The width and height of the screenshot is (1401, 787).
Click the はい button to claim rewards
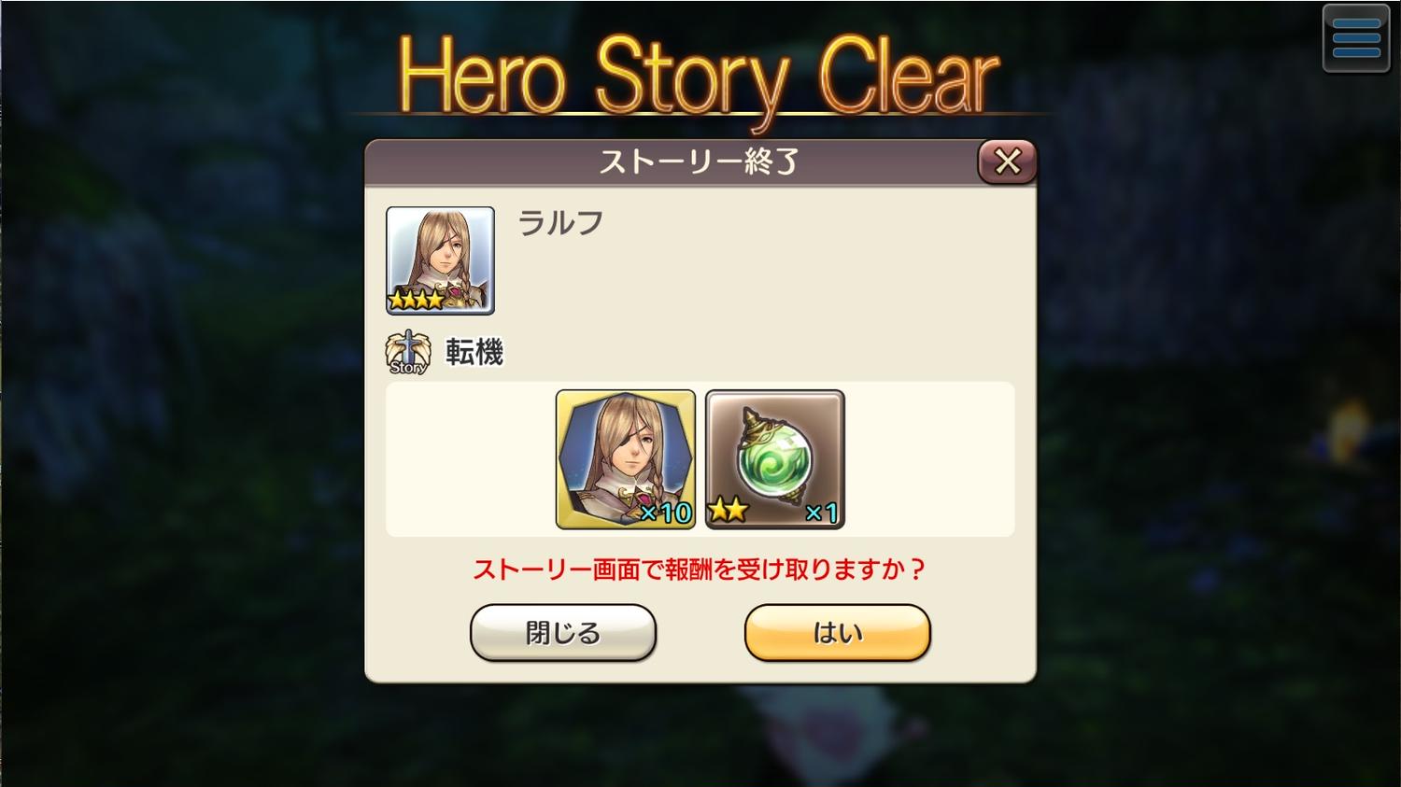pyautogui.click(x=837, y=633)
